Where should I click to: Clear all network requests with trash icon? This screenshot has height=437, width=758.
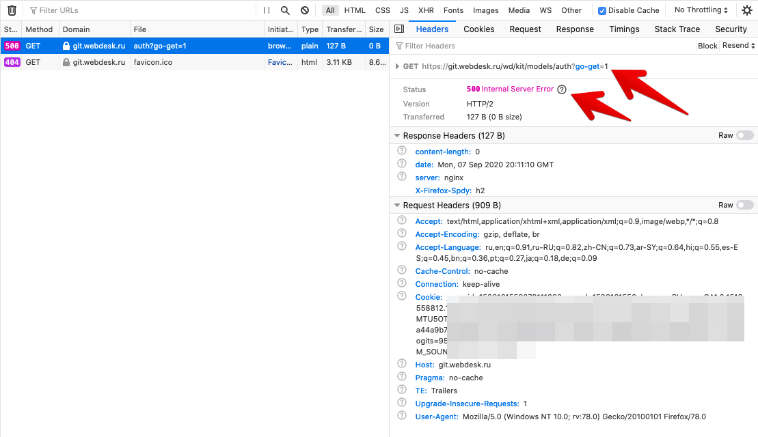(11, 10)
